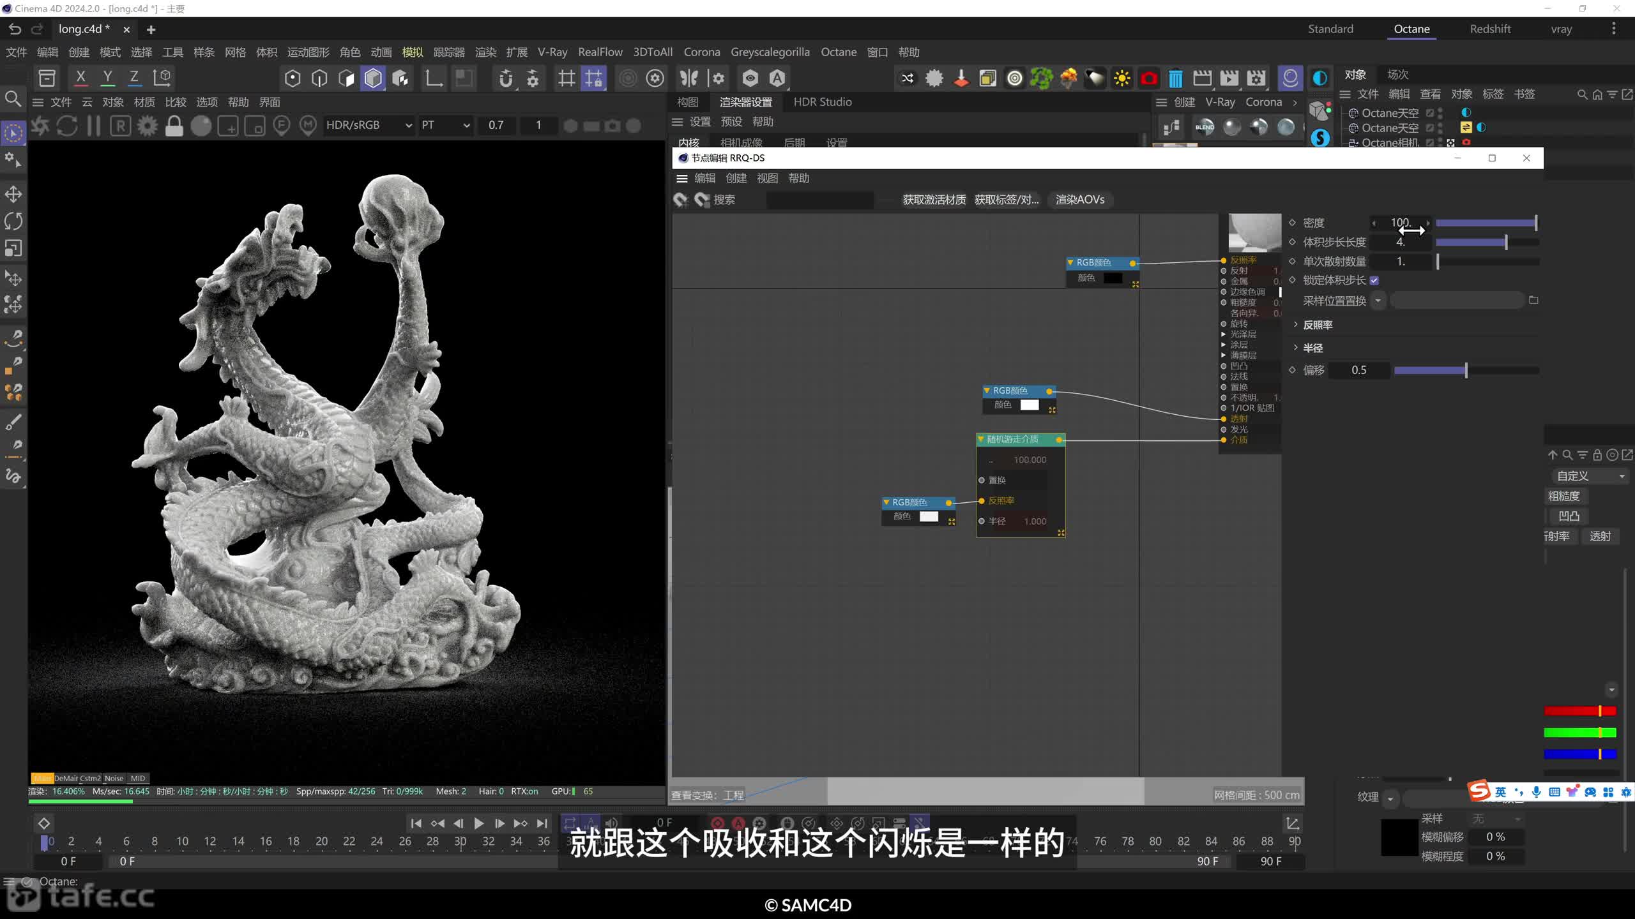Click 获取标签/对... button in node editor
The image size is (1635, 919).
[1007, 200]
